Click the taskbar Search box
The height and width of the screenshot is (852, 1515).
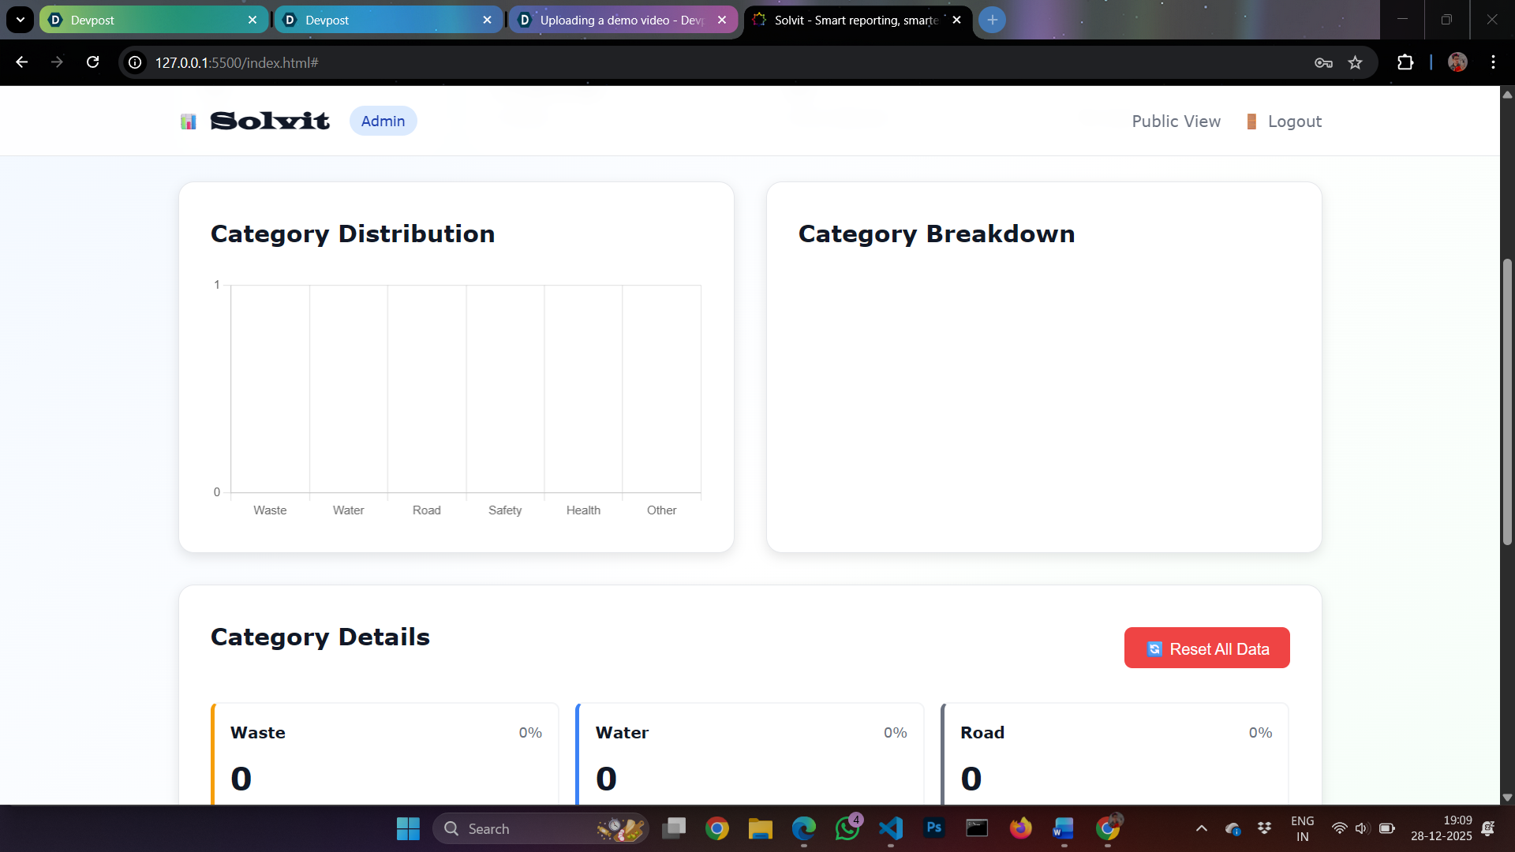[x=541, y=828]
